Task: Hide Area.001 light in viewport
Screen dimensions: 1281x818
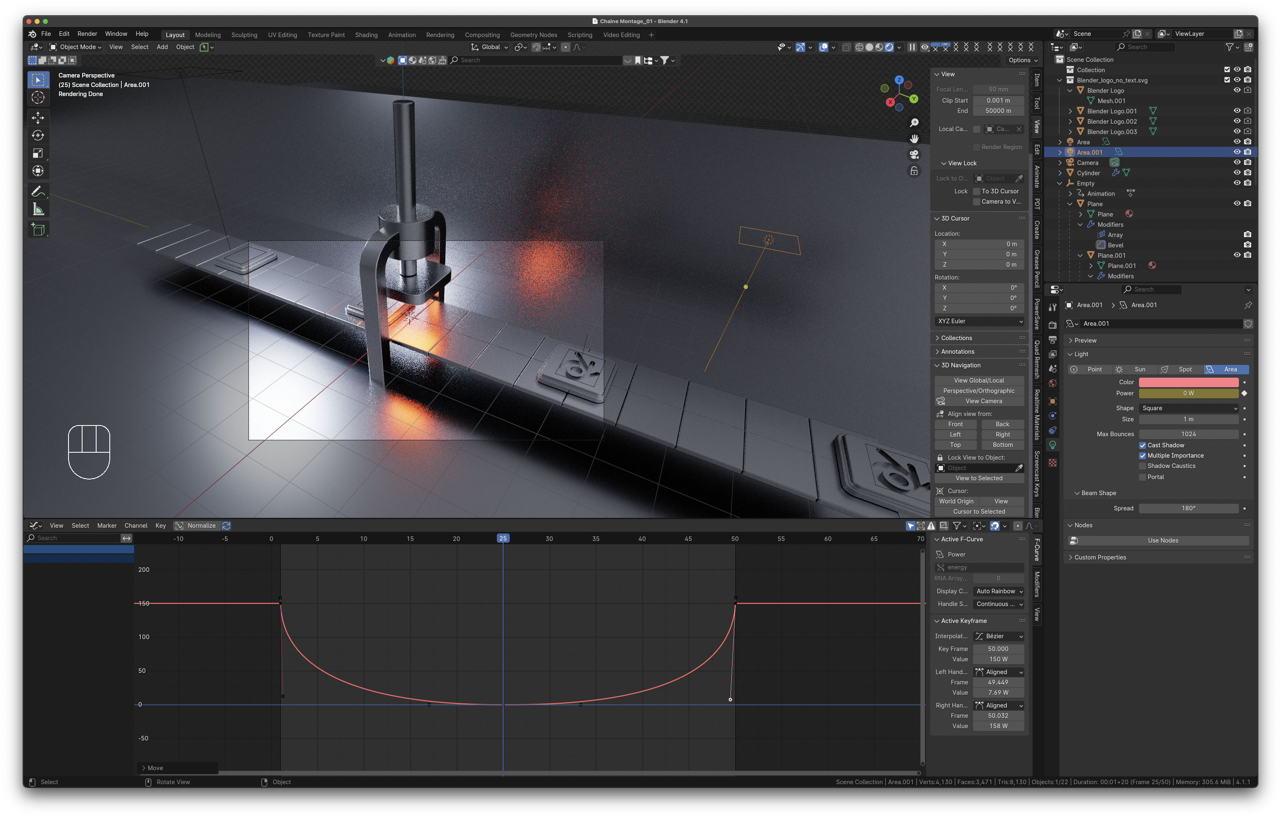Action: (x=1237, y=152)
